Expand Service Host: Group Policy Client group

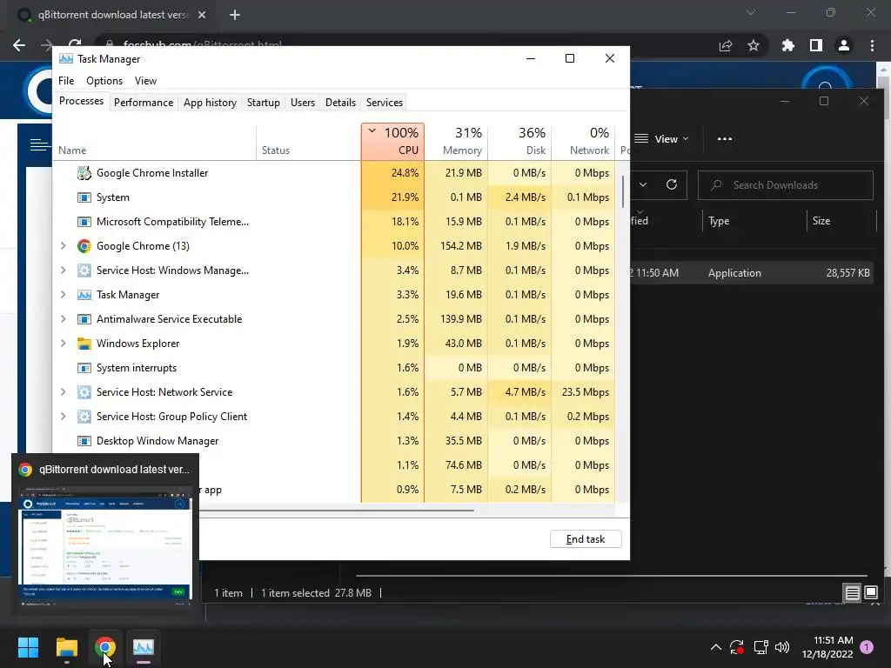[x=63, y=417]
